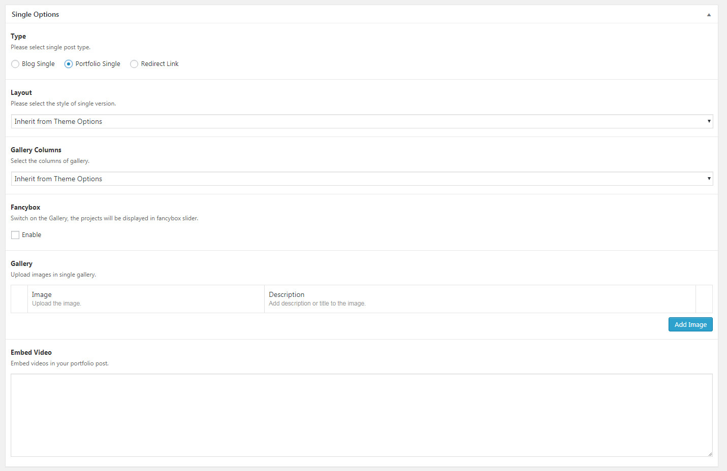This screenshot has height=471, width=727.
Task: Choose the Portfolio Single radio option
Action: click(69, 64)
